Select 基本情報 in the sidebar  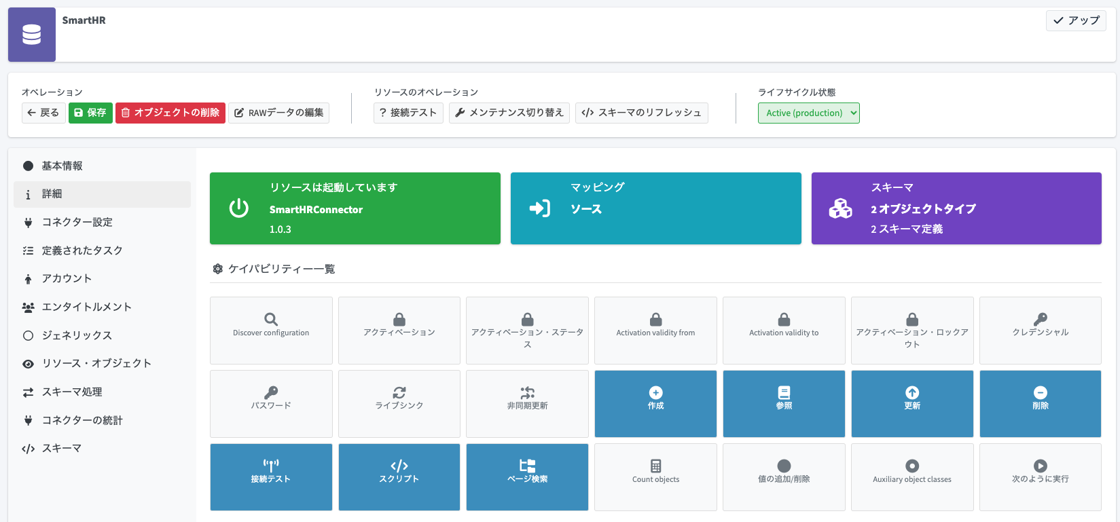(x=102, y=166)
